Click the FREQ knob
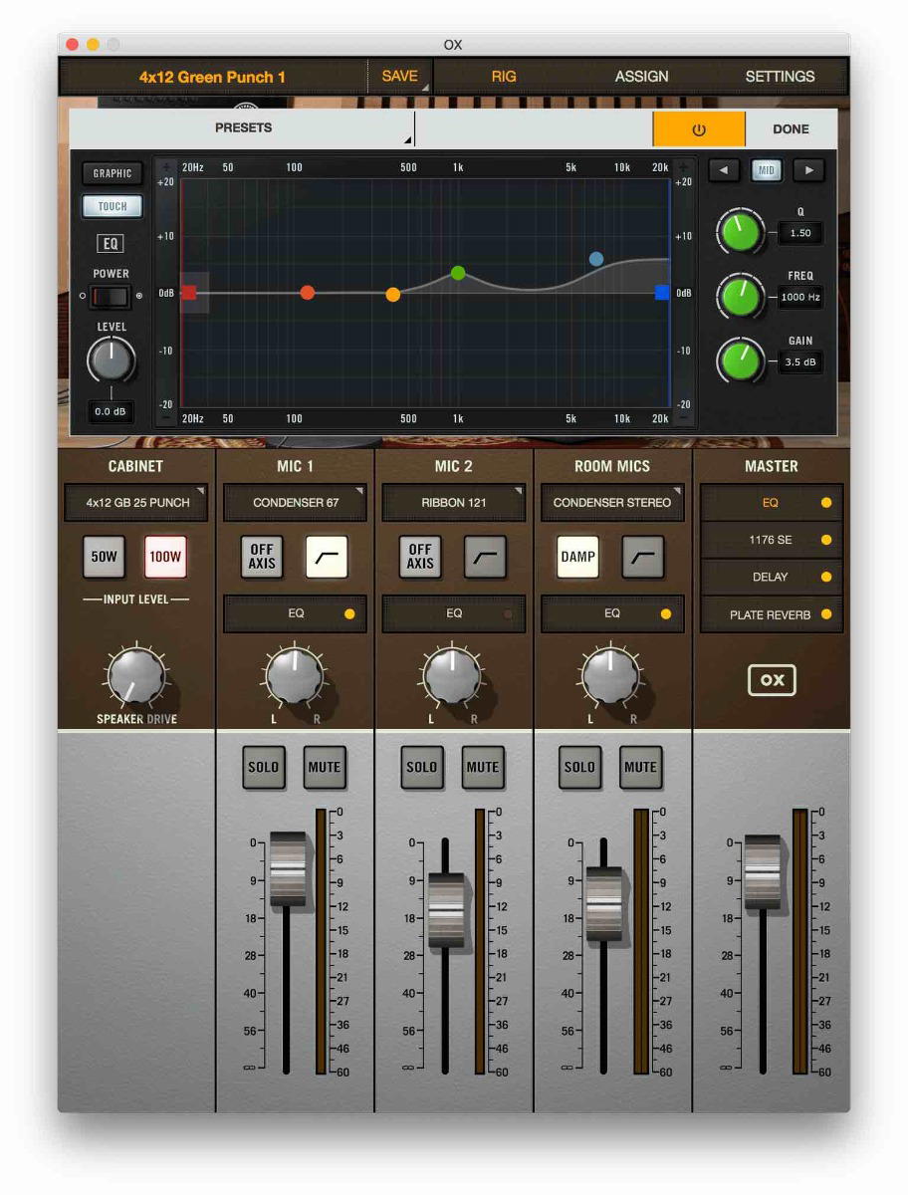 [740, 296]
